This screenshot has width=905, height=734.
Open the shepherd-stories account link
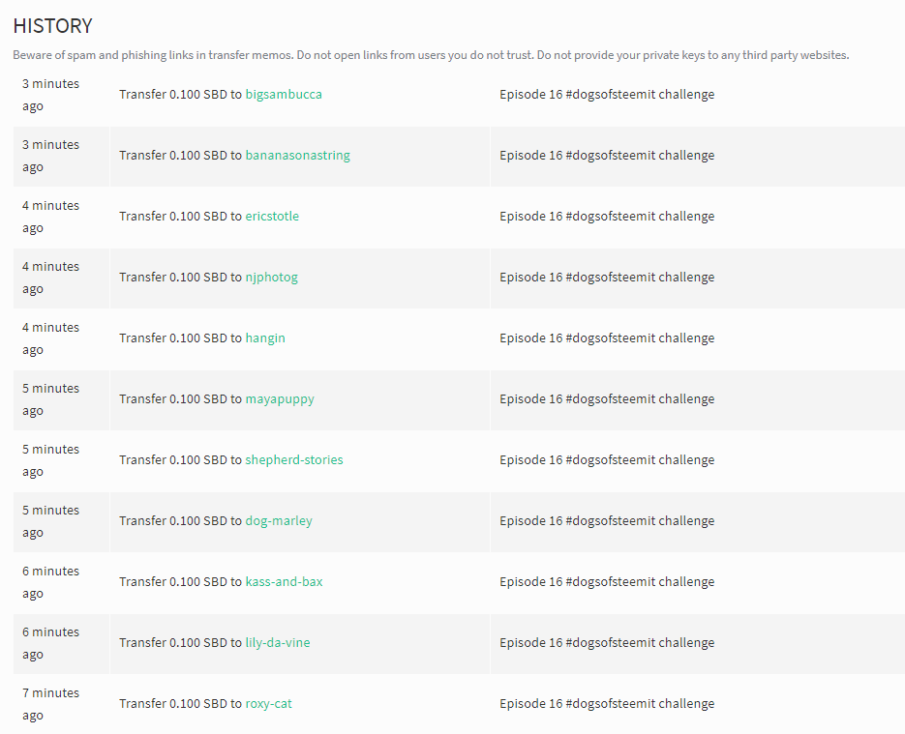click(294, 460)
